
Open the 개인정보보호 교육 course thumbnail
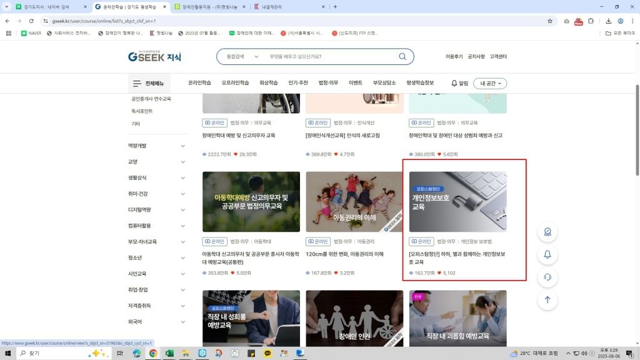click(457, 202)
